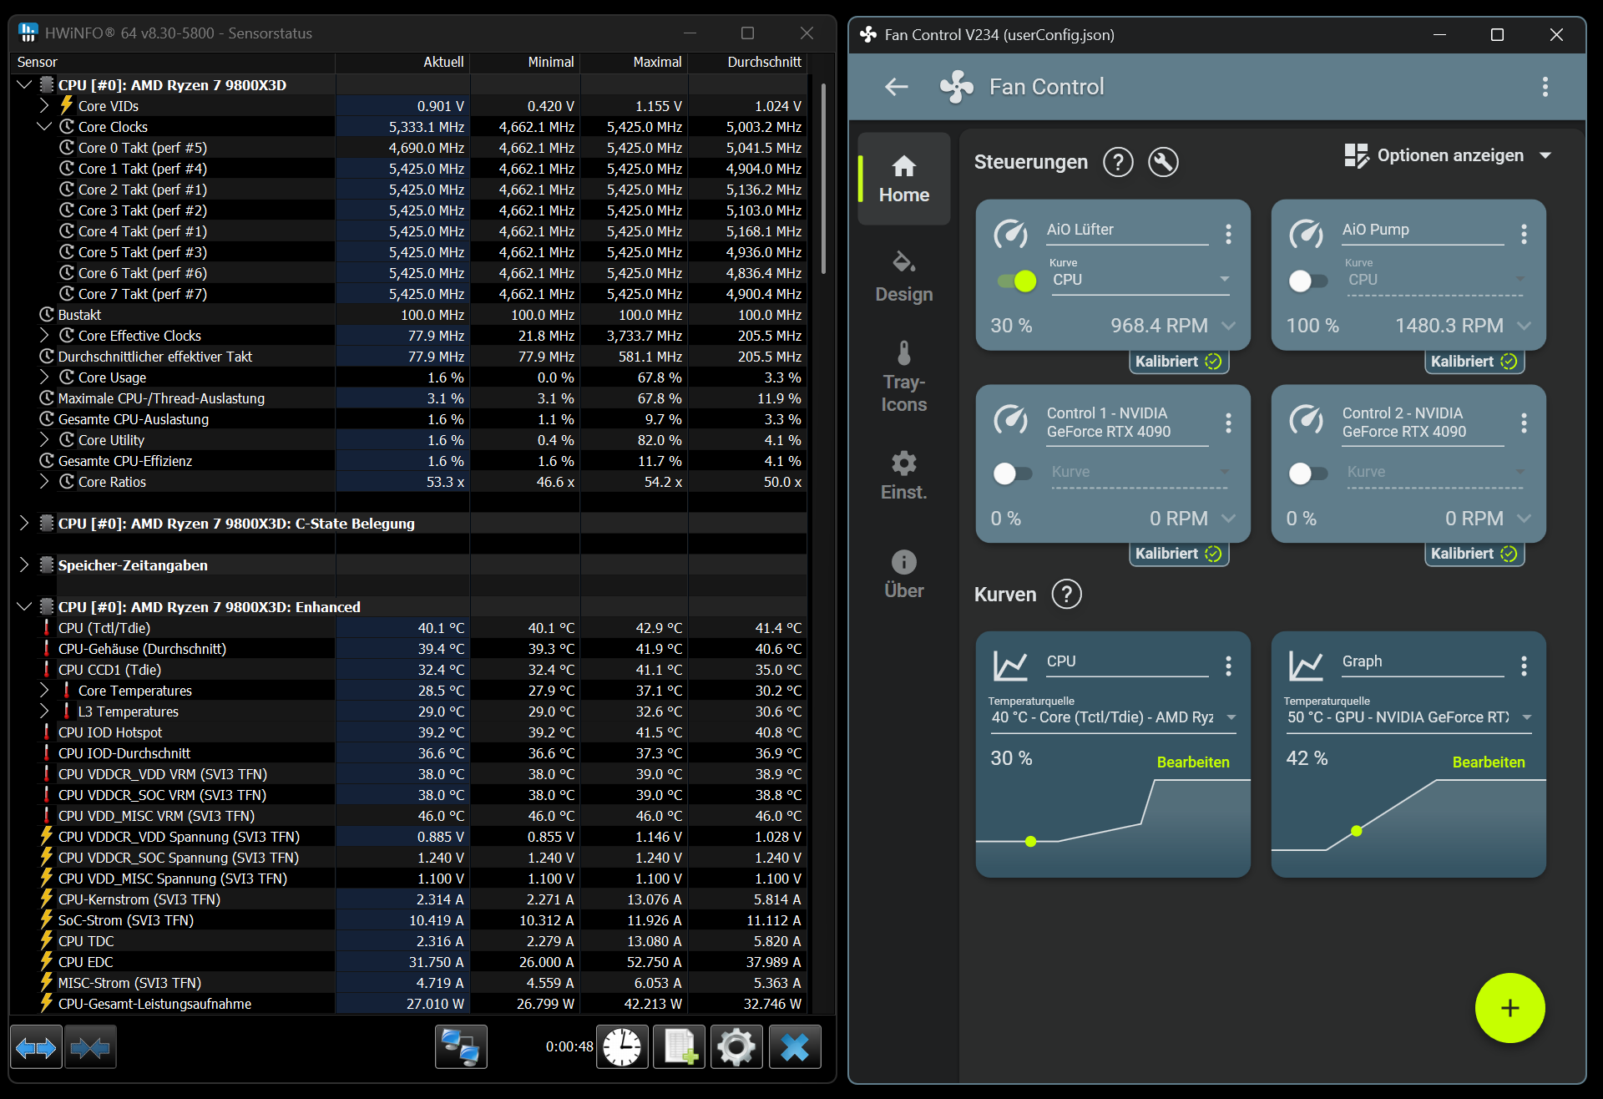Click the back arrow in Fan Control header
Viewport: 1603px width, 1099px height.
(x=897, y=87)
